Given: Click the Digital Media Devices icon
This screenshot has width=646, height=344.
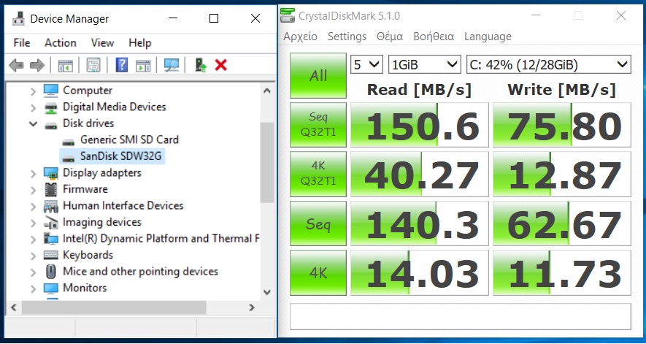Looking at the screenshot, I should point(50,107).
